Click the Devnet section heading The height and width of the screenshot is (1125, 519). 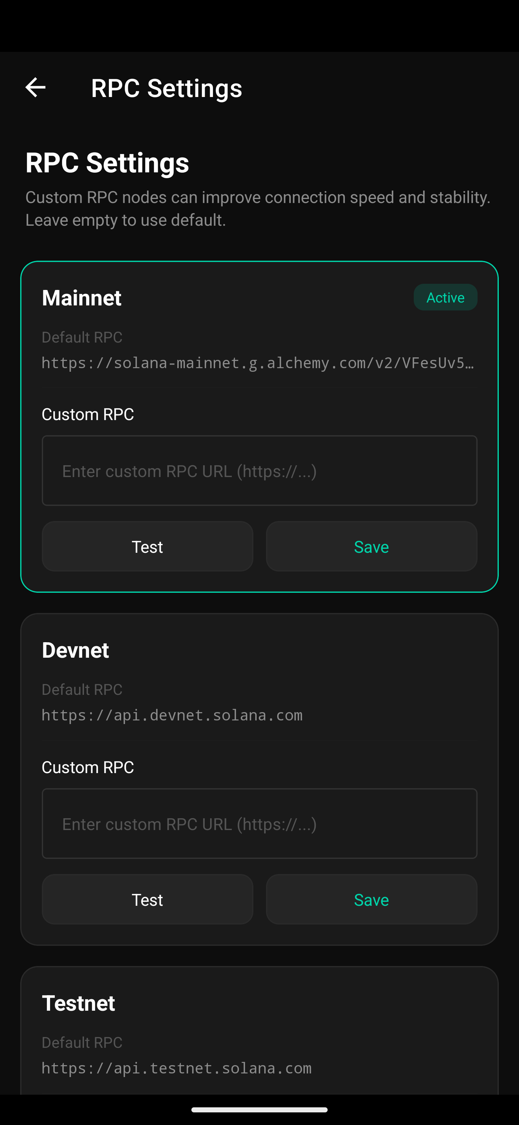[x=75, y=650]
